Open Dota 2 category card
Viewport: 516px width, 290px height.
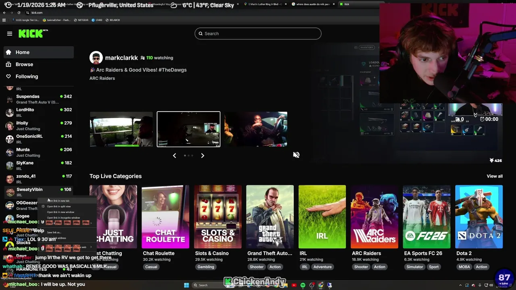[479, 217]
